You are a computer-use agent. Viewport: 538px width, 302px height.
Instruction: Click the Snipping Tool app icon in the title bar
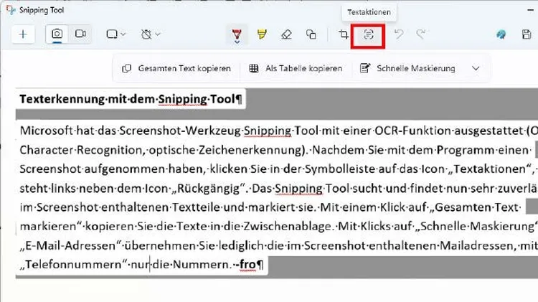click(x=11, y=10)
